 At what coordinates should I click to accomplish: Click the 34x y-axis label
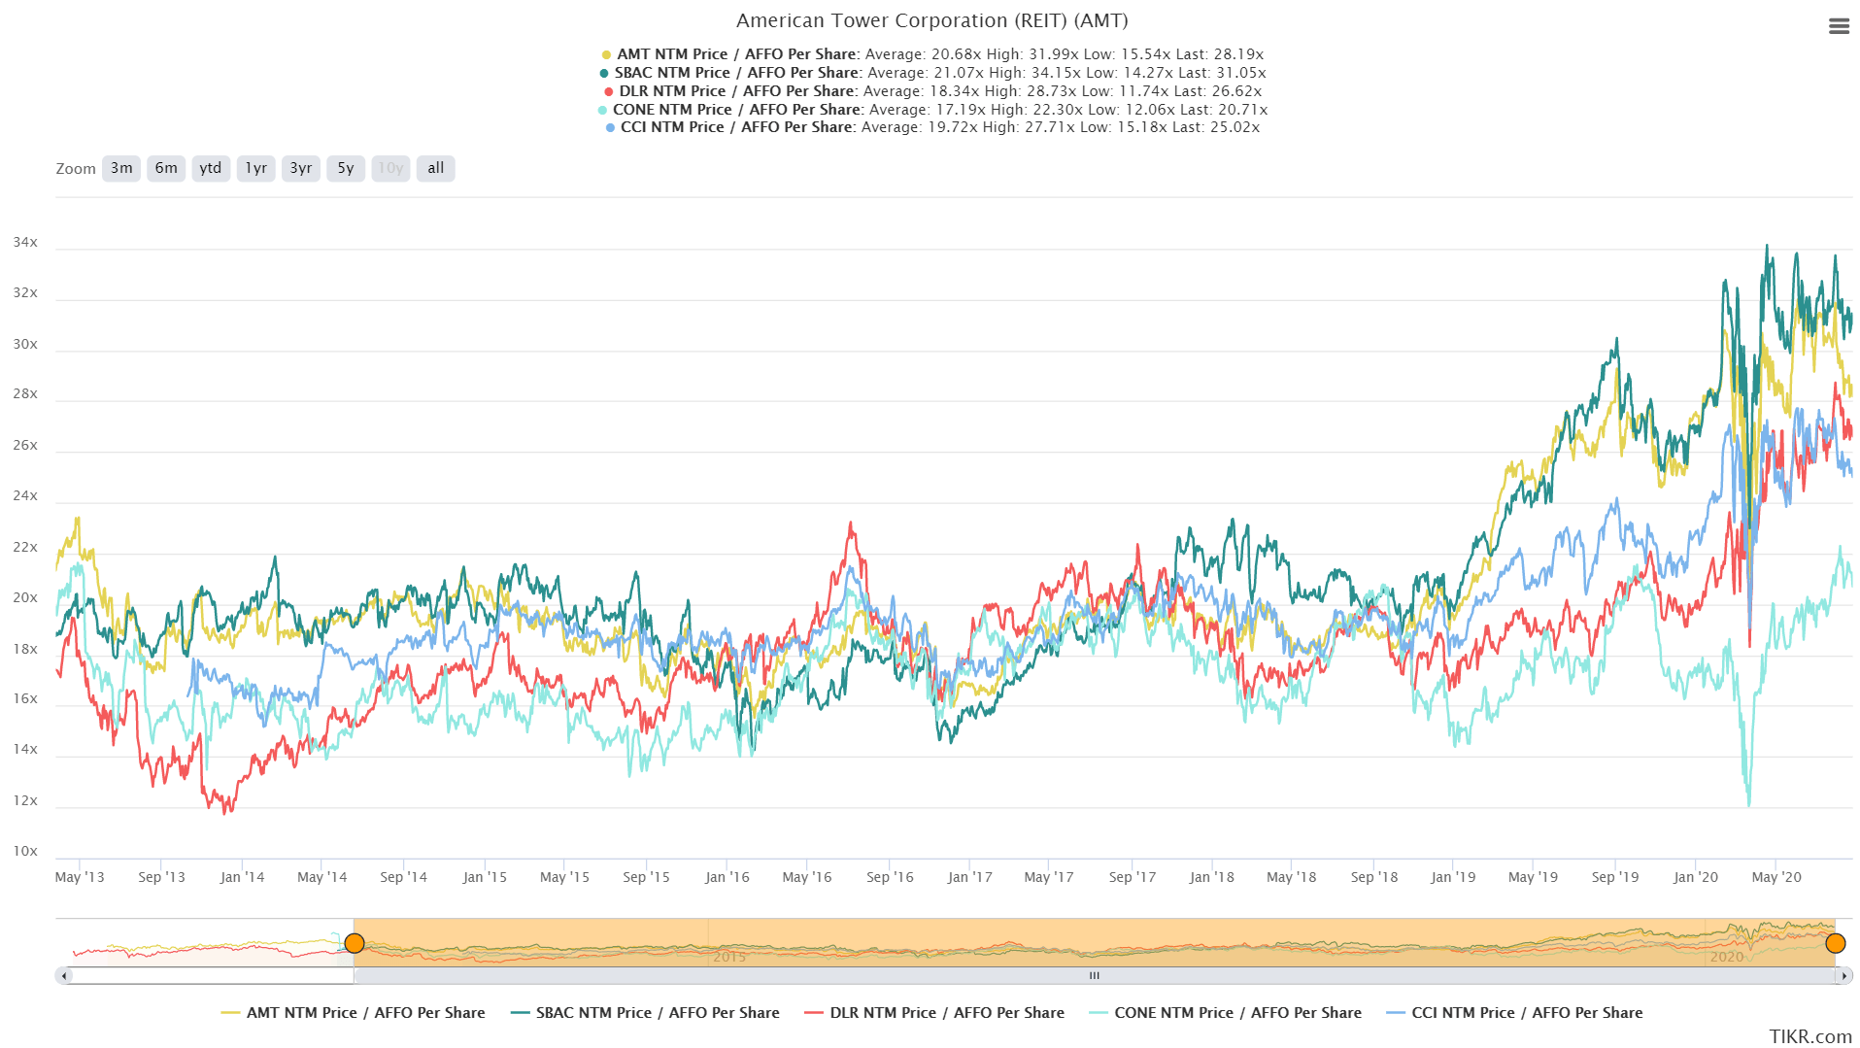click(x=25, y=243)
